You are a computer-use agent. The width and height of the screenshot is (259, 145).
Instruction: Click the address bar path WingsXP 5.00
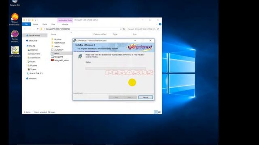[58, 29]
